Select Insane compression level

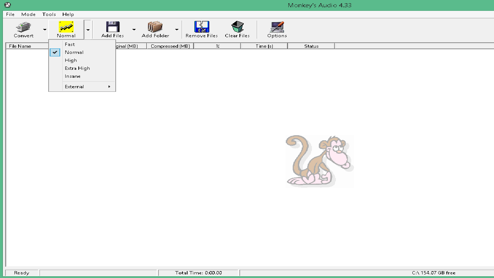coord(82,76)
